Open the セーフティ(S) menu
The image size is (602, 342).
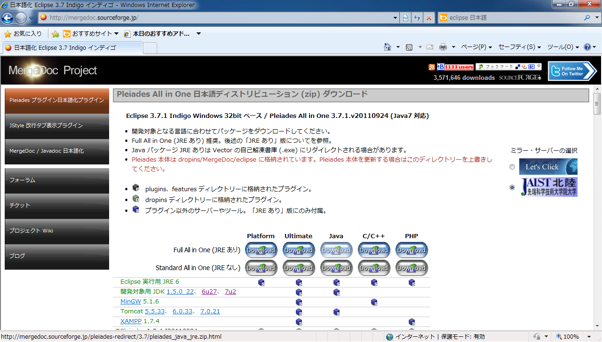[x=519, y=47]
